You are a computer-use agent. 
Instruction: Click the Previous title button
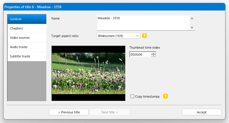pyautogui.click(x=69, y=112)
